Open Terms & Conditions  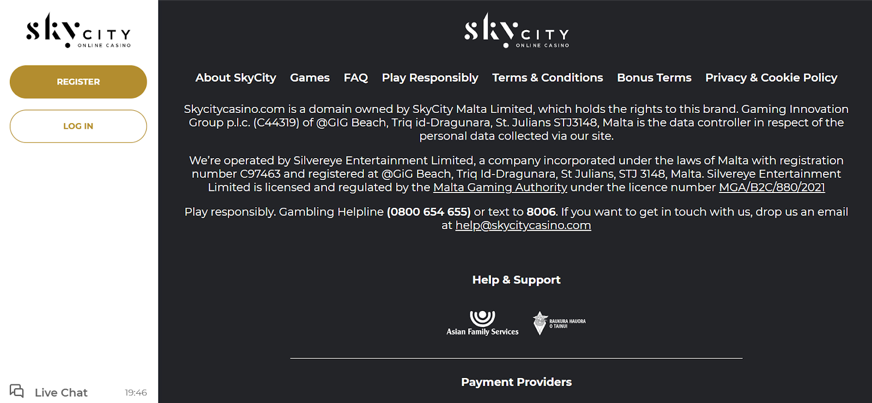547,78
